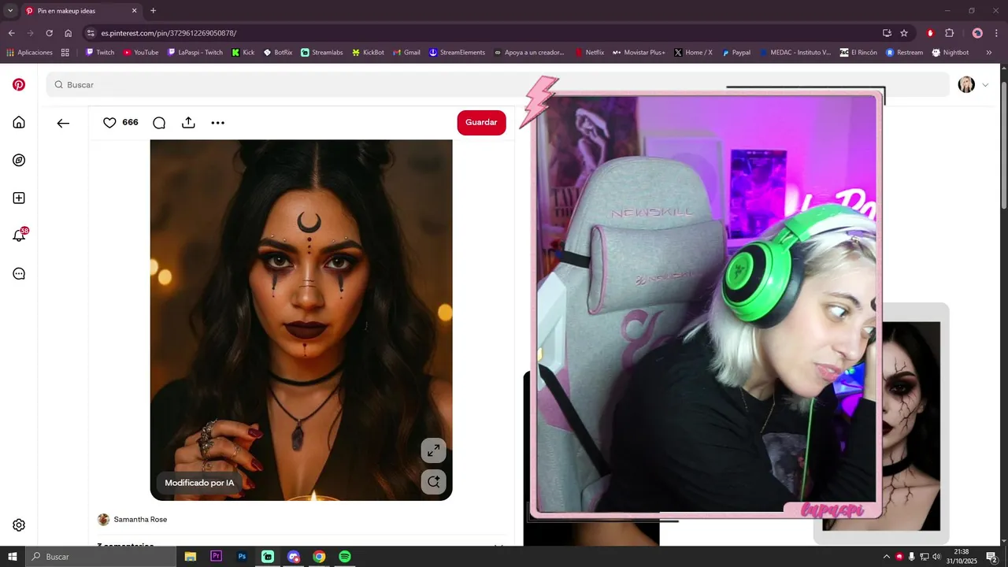Open the pin comments bubble icon
Image resolution: width=1008 pixels, height=567 pixels.
(159, 123)
